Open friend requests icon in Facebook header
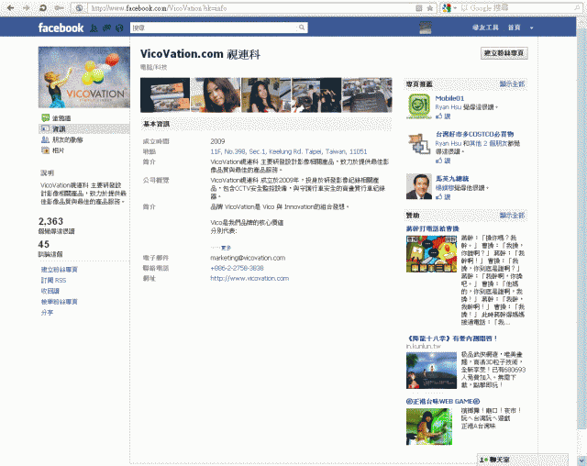Viewport: 587px width, 466px height. coord(94,28)
